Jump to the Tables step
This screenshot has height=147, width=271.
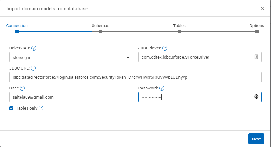coord(179,31)
